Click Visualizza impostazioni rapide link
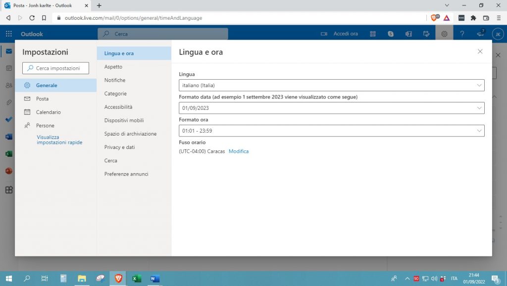Image resolution: width=507 pixels, height=286 pixels. point(59,140)
